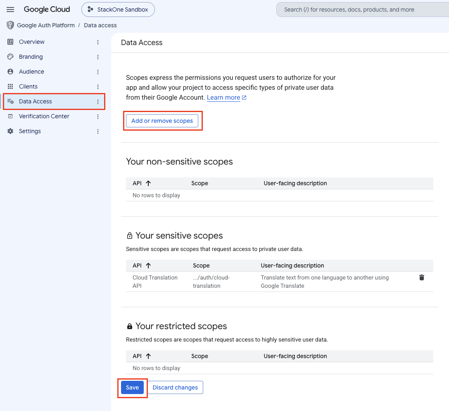This screenshot has height=411, width=449.
Task: Click the Overview dashboard icon
Action: point(10,42)
